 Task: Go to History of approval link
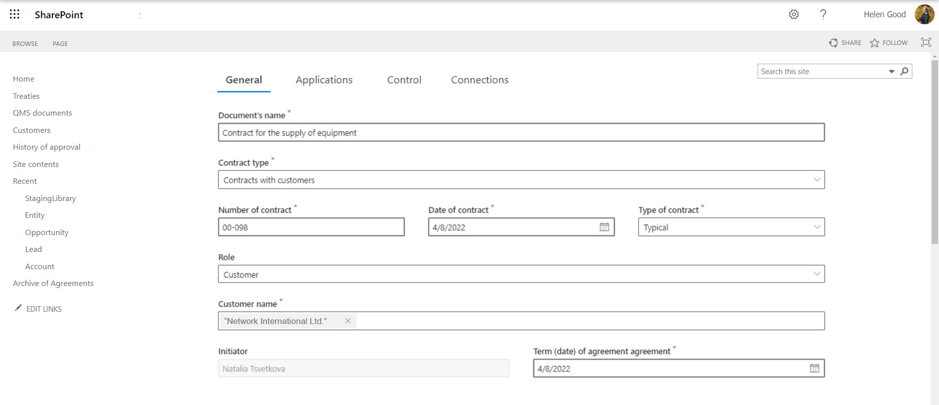pyautogui.click(x=46, y=147)
